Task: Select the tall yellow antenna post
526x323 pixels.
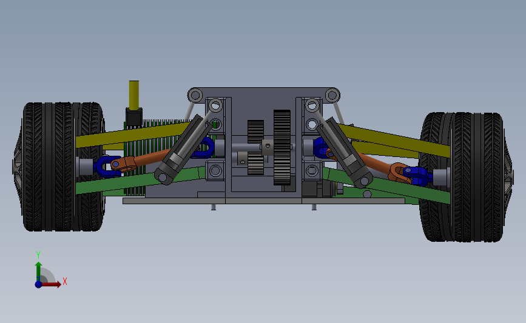Action: pyautogui.click(x=134, y=95)
